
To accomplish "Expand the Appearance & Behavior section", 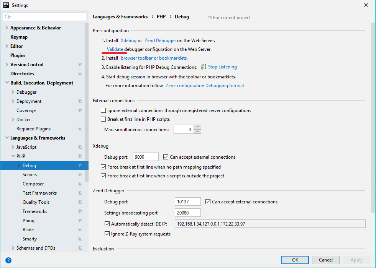I will [x=7, y=28].
